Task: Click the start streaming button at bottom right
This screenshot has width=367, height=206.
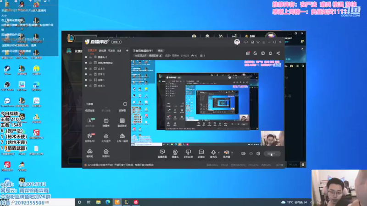Action: tap(272, 154)
